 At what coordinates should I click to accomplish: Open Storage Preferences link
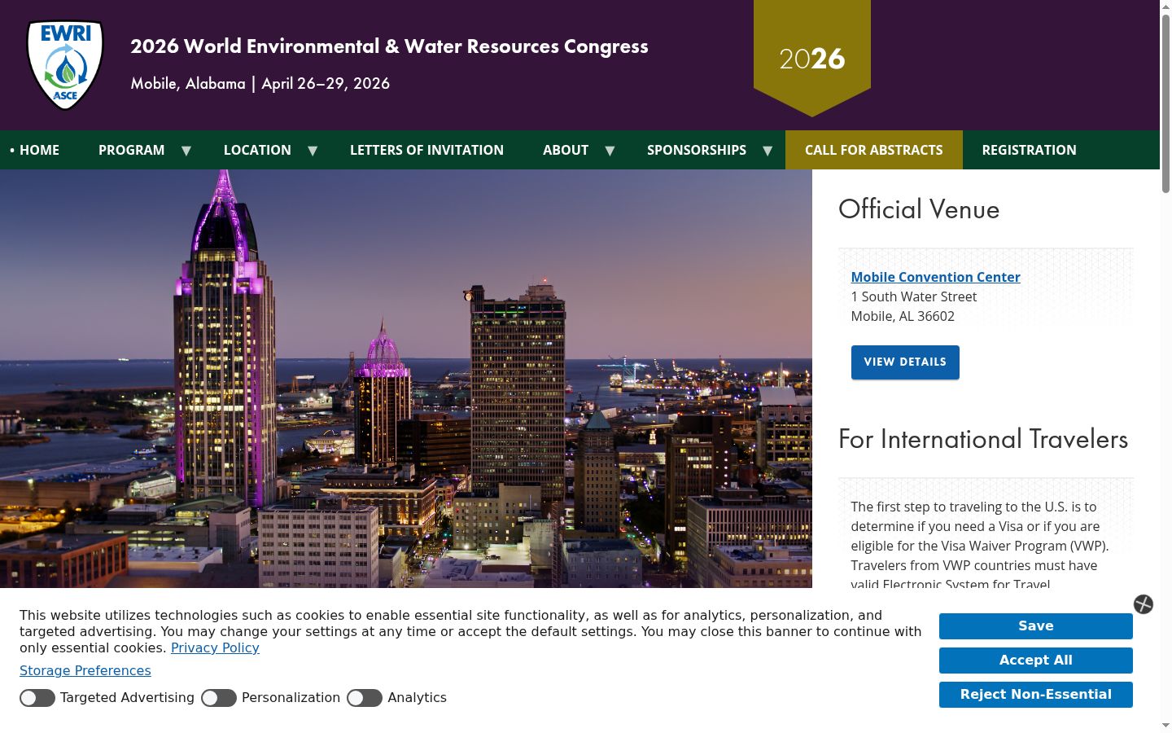coord(85,670)
